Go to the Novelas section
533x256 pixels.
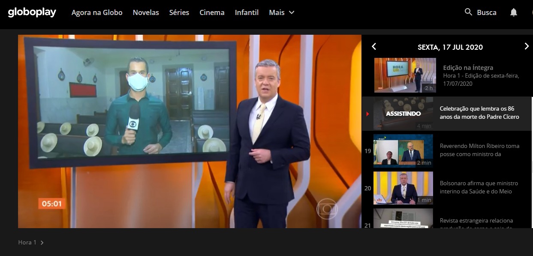[146, 12]
